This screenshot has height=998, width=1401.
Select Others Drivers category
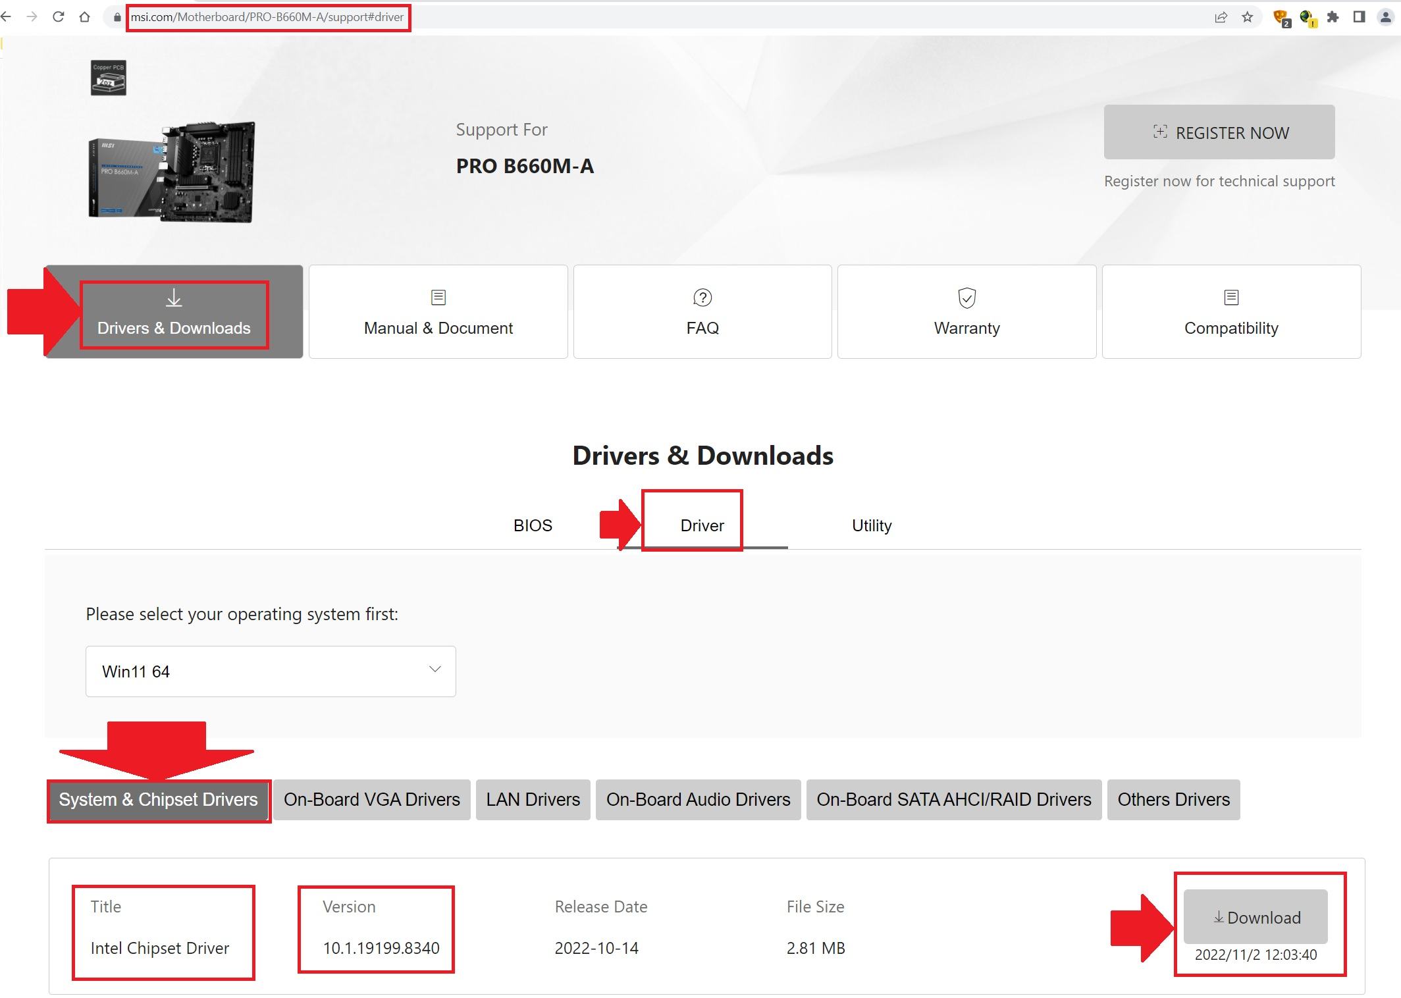1174,800
